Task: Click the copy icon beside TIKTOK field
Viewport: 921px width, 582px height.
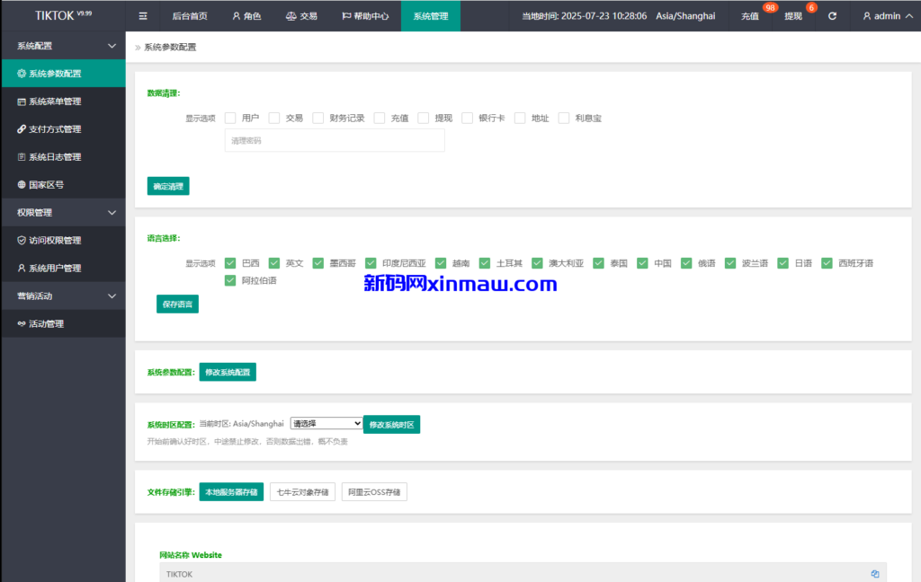Action: point(874,574)
